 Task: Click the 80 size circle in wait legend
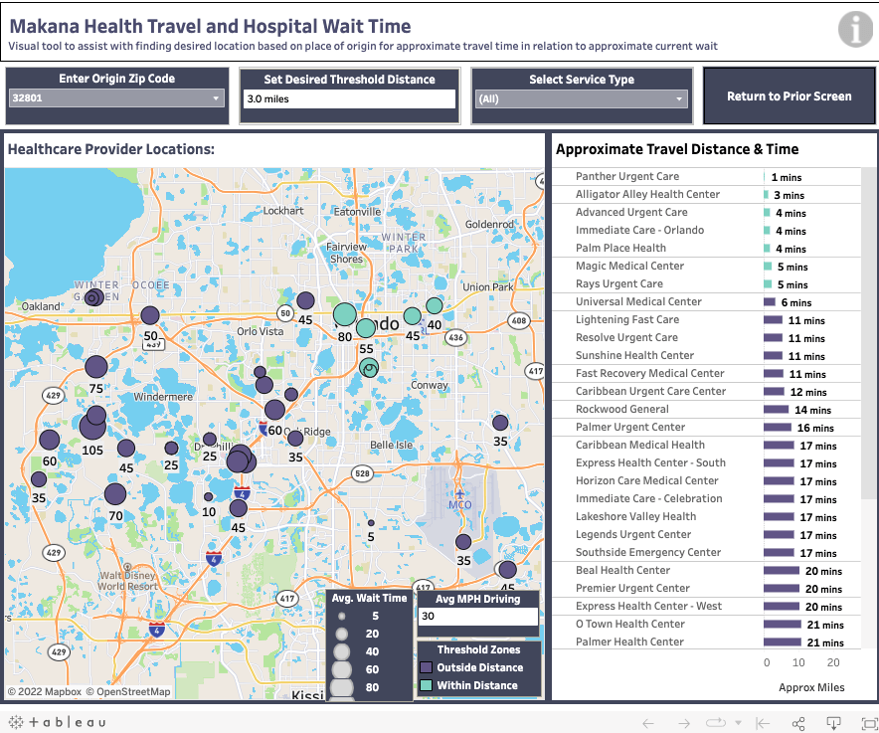coord(342,687)
